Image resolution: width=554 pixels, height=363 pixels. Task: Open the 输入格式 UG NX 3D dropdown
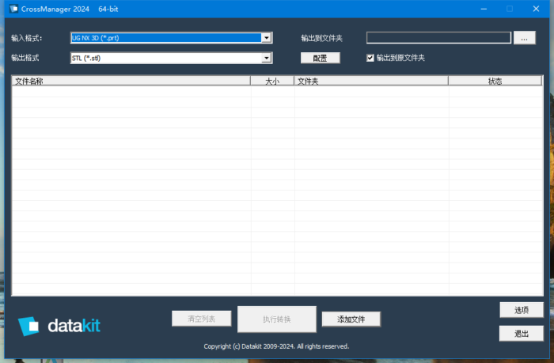172,38
